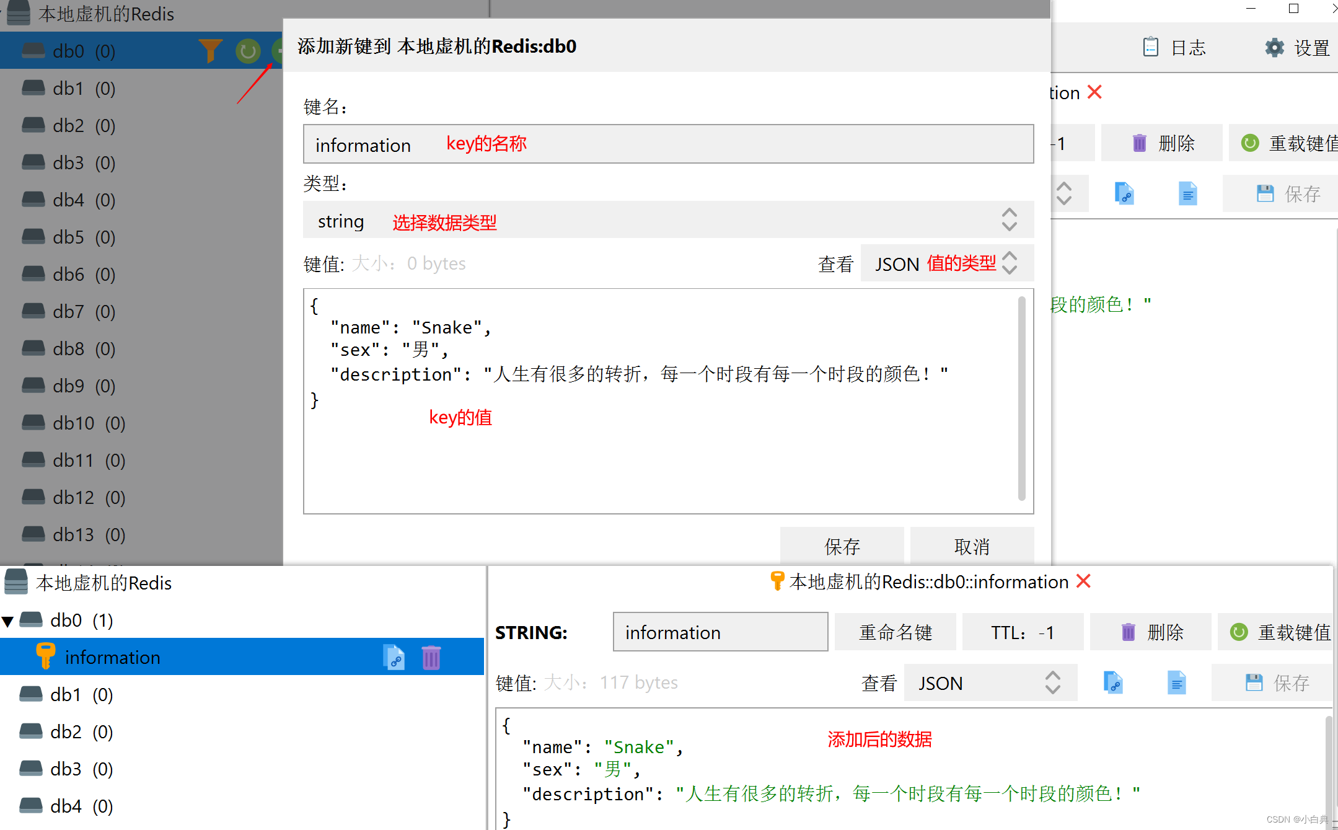Click the refresh/reconnect green icon db0
This screenshot has width=1338, height=830.
click(244, 51)
